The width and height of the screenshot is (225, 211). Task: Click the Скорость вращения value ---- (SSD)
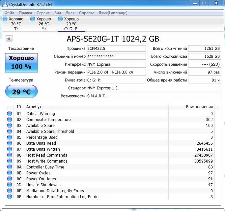point(205,64)
